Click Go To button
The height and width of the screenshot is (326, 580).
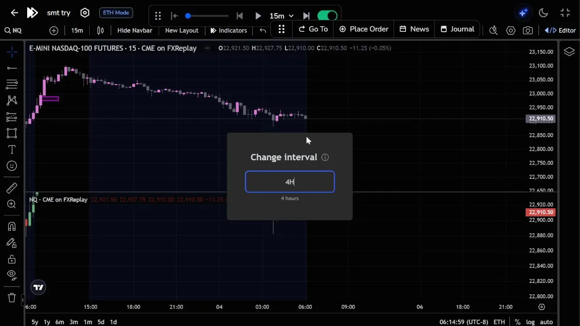(313, 29)
